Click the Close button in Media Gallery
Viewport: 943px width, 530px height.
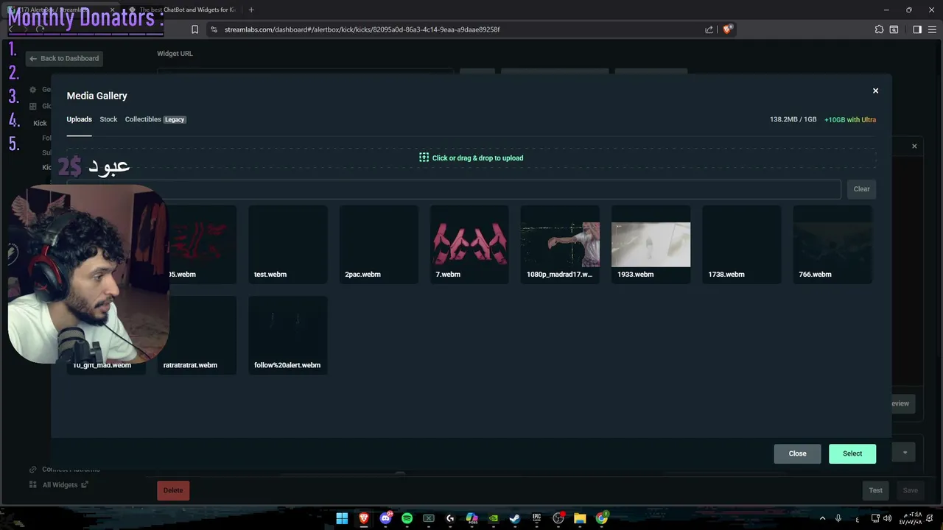[x=797, y=453]
